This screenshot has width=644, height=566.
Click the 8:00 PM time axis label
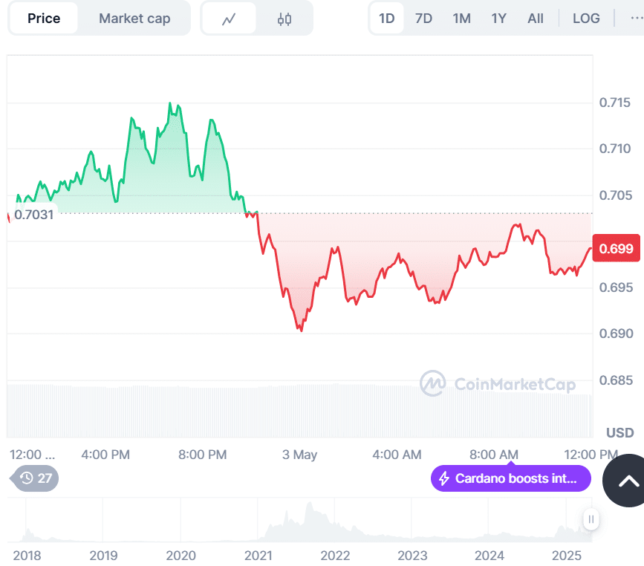[x=202, y=455]
